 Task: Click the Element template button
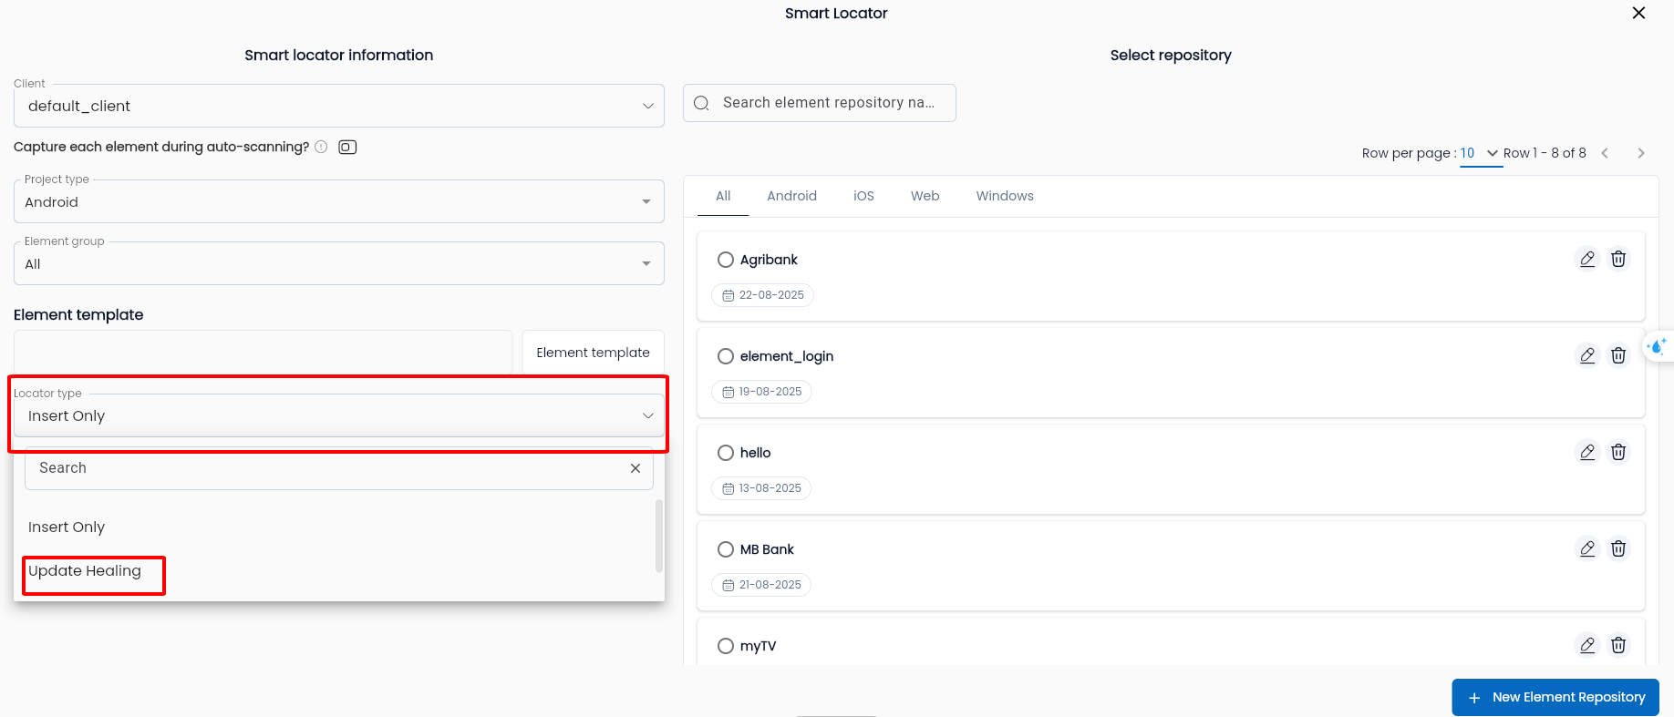pos(593,353)
